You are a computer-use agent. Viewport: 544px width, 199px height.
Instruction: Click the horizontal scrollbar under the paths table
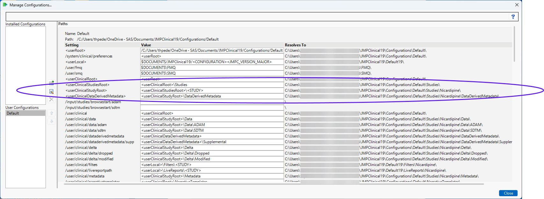coord(274,184)
